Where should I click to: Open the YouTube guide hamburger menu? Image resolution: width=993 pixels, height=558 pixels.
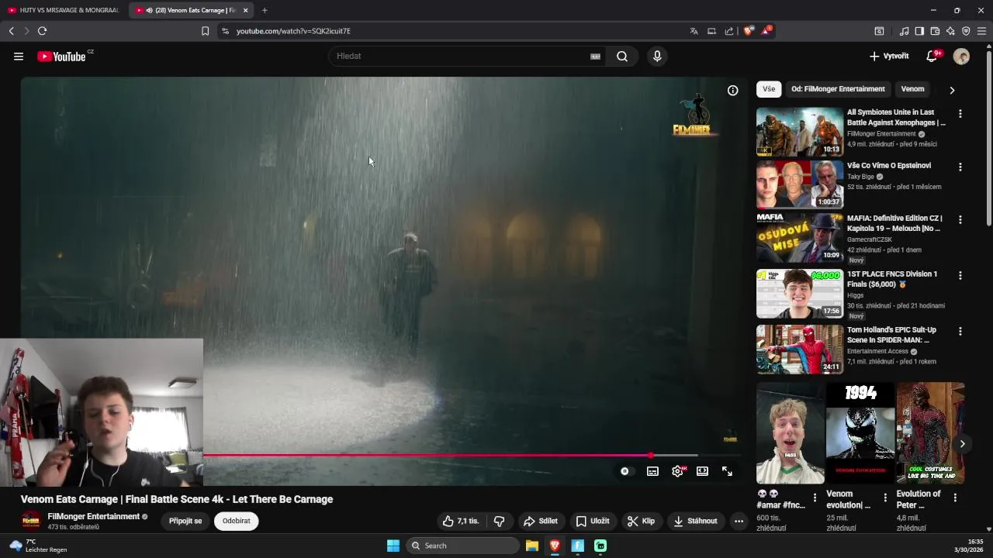pyautogui.click(x=19, y=57)
